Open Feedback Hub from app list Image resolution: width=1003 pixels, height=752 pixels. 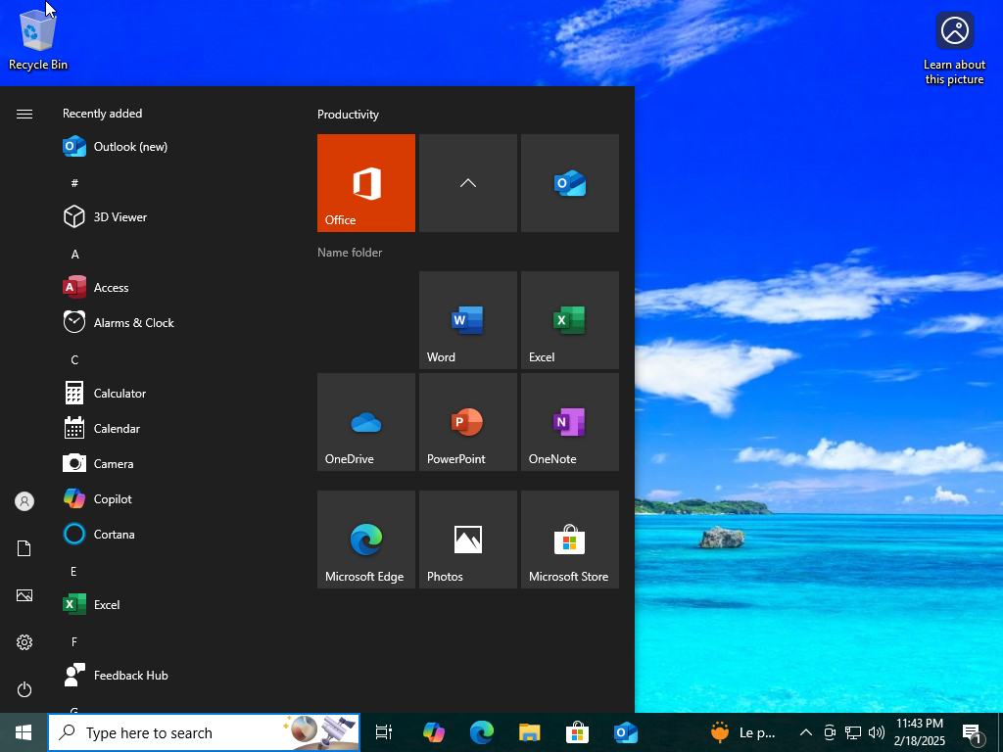(x=172, y=676)
